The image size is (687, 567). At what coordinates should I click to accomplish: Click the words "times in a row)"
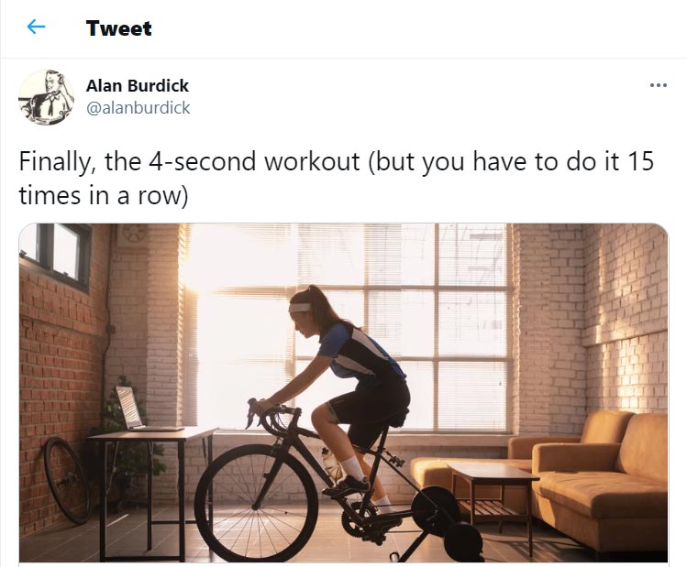[104, 195]
